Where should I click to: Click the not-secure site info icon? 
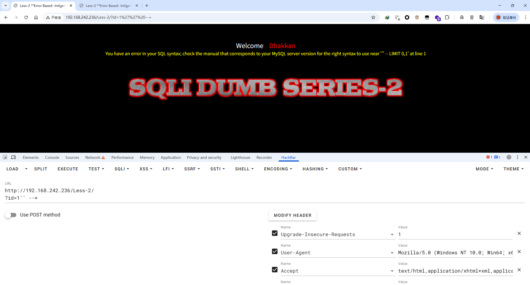(x=54, y=17)
